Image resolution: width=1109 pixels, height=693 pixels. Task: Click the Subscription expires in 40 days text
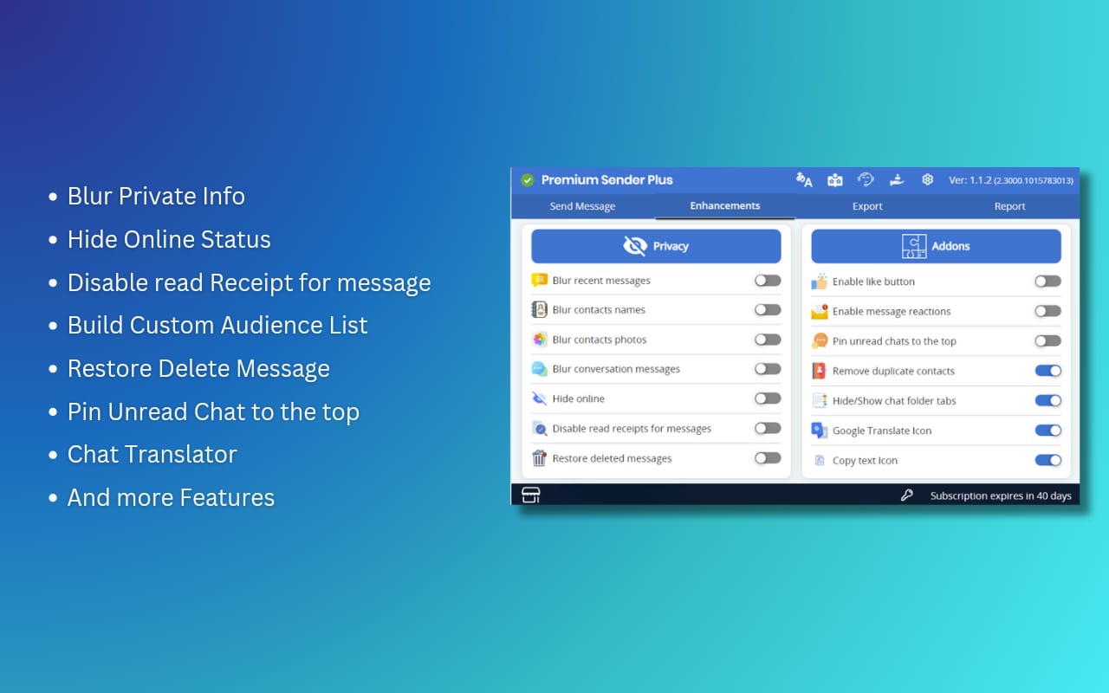tap(999, 495)
